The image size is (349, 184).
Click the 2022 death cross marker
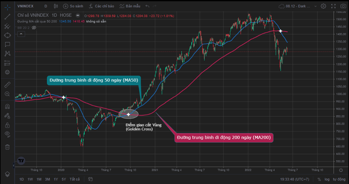[281, 31]
